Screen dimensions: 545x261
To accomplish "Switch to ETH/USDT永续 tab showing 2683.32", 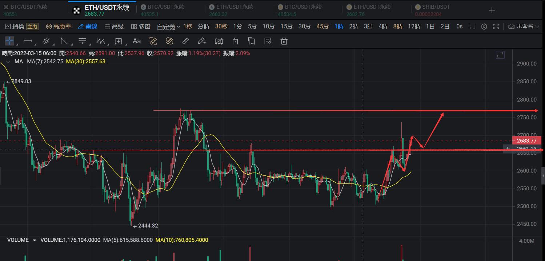I will [239, 10].
